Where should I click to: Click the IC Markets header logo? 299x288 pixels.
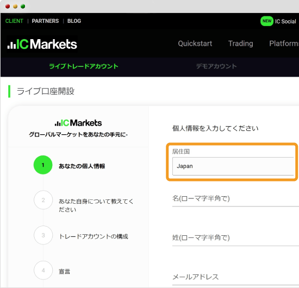42,44
